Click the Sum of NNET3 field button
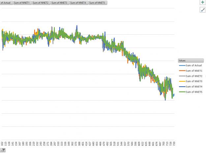The width and height of the screenshot is (206, 153). coord(60,3)
